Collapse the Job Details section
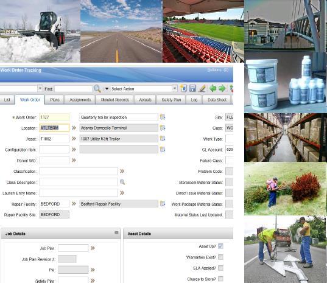Viewport: 327px width, 283px height. [x=116, y=232]
